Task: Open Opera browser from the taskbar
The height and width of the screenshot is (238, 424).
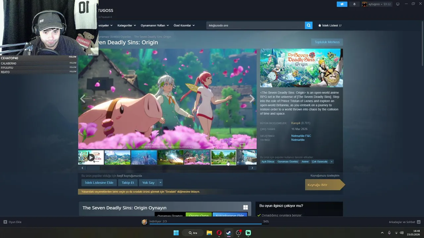Action: [x=219, y=233]
